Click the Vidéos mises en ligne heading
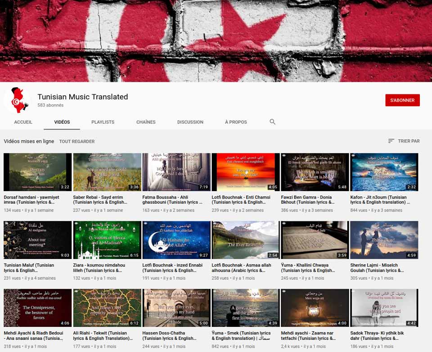This screenshot has width=432, height=352. 29,141
